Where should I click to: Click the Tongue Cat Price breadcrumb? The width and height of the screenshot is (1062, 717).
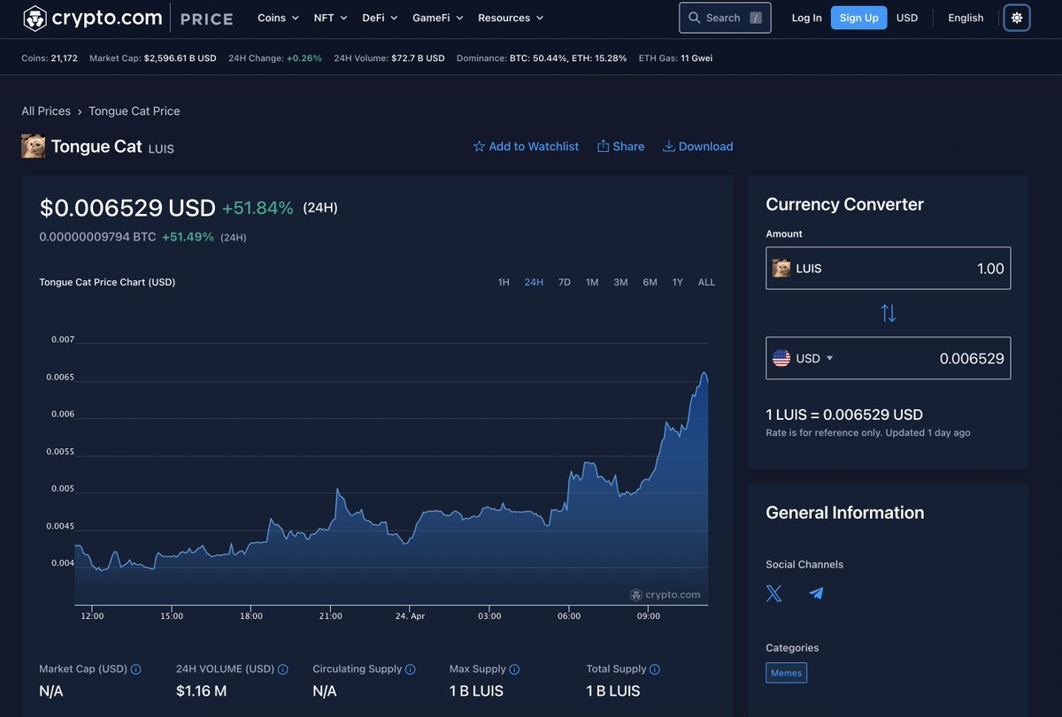(135, 111)
